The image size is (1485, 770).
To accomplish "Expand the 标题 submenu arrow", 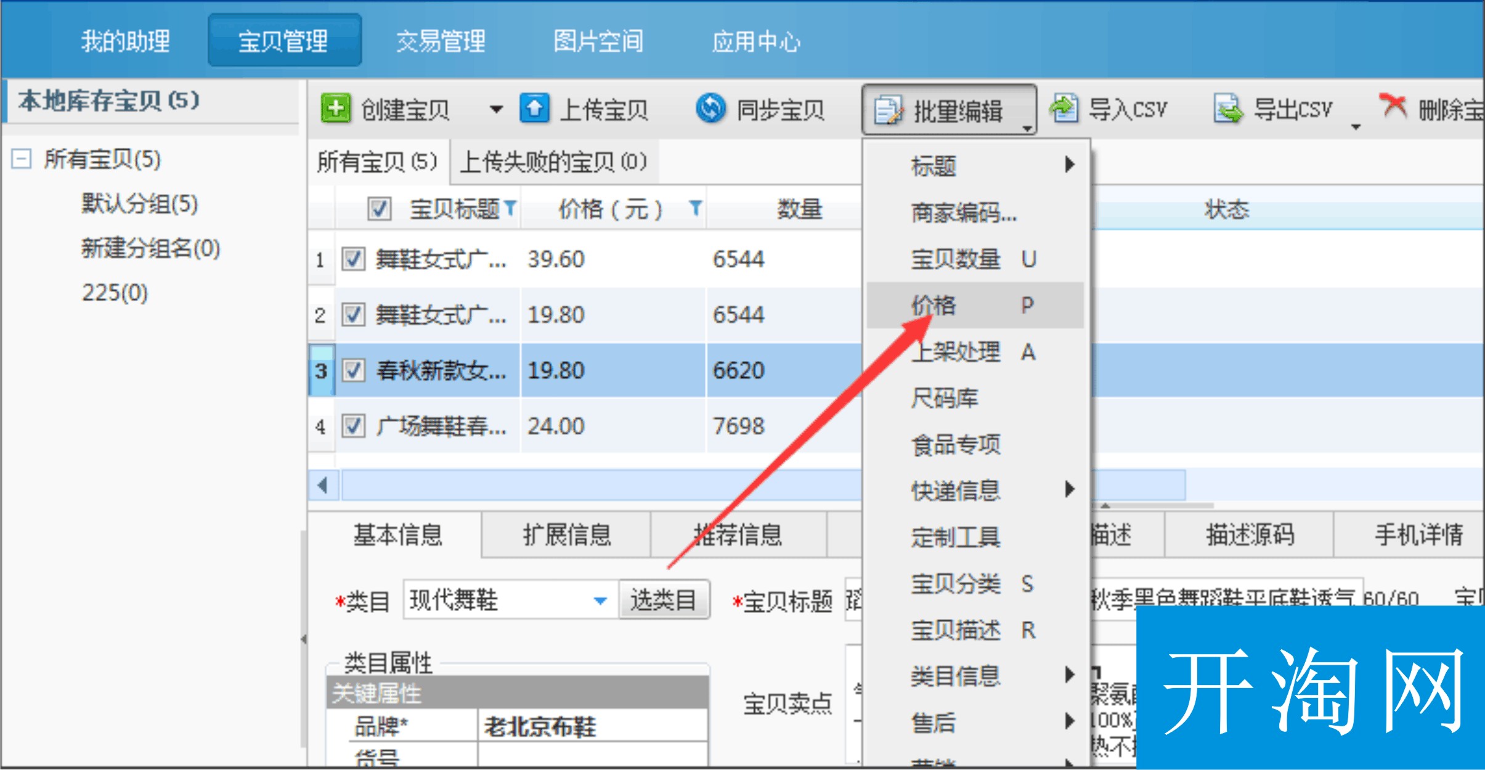I will pos(1070,164).
